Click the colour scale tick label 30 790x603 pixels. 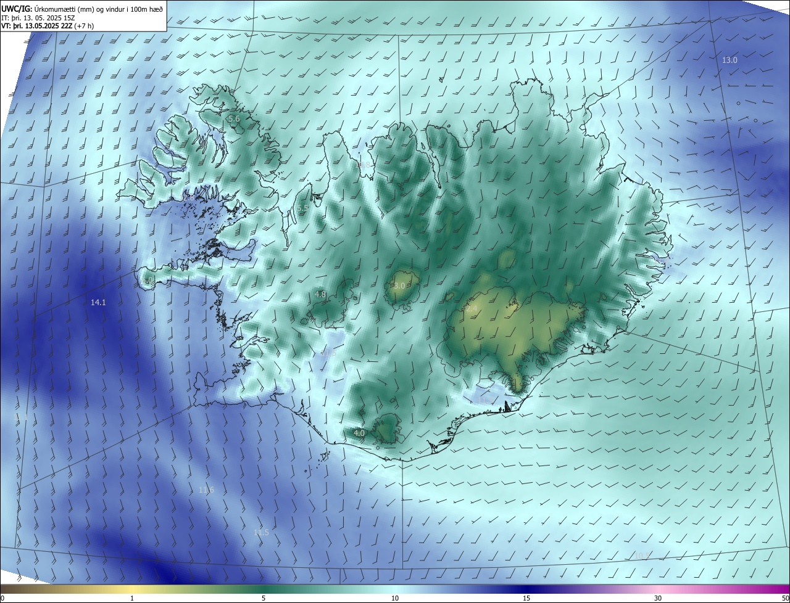point(658,598)
